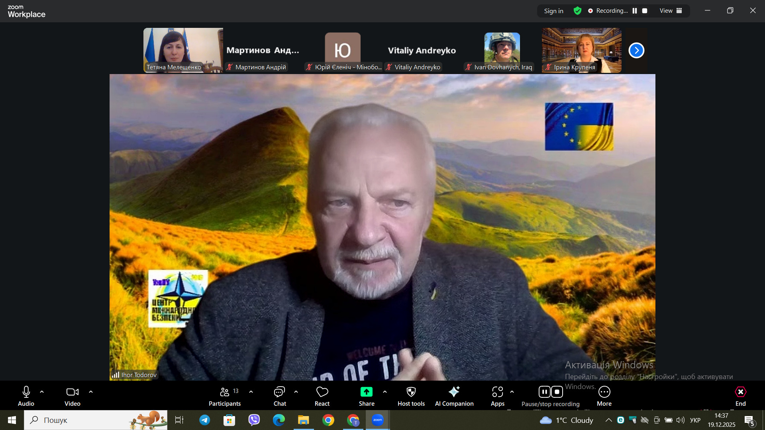Open the Apps icon
Screen dimensions: 765x430
tap(497, 392)
